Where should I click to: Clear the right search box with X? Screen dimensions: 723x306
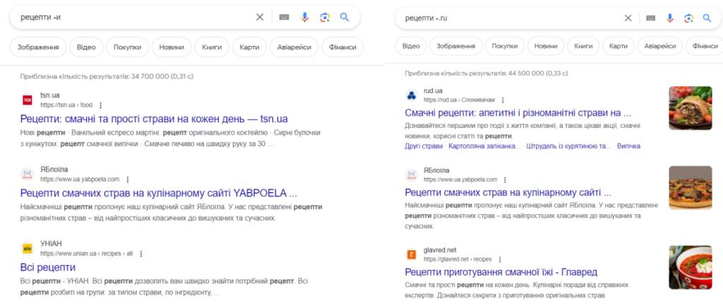point(628,18)
